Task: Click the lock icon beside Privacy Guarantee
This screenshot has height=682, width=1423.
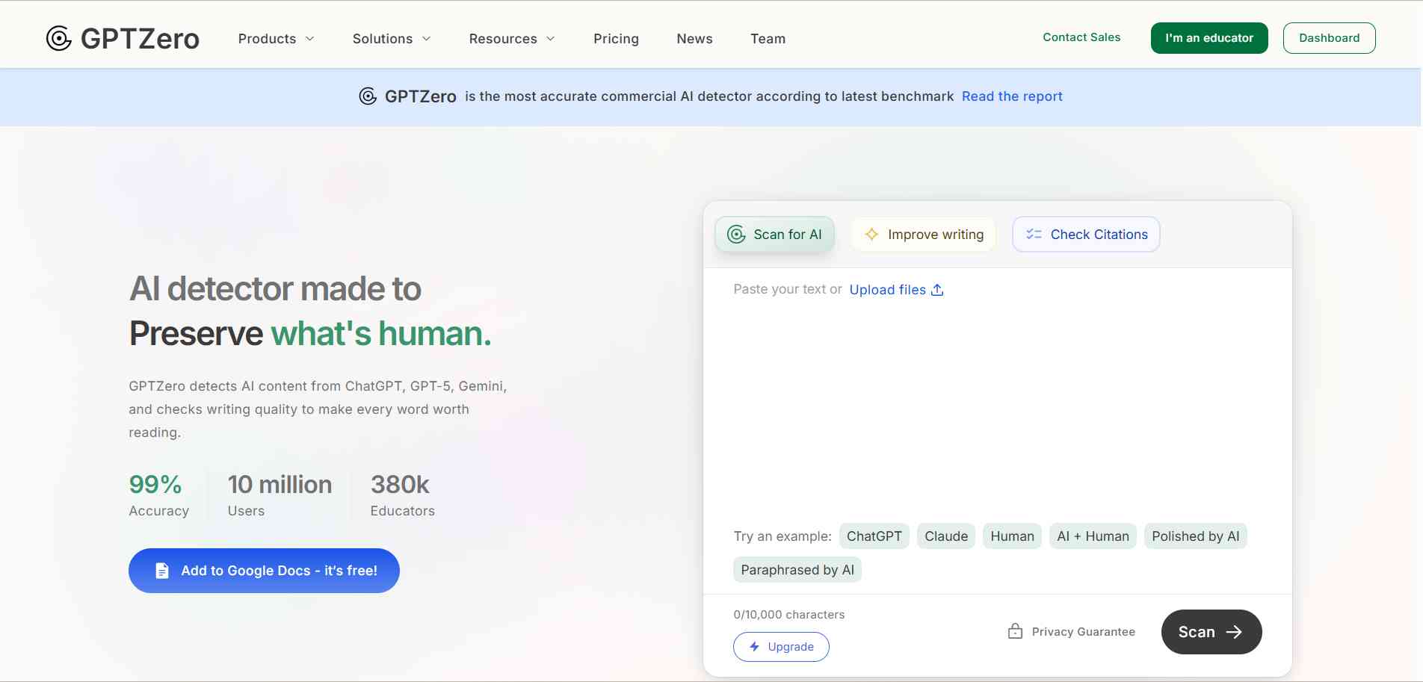Action: click(1014, 631)
